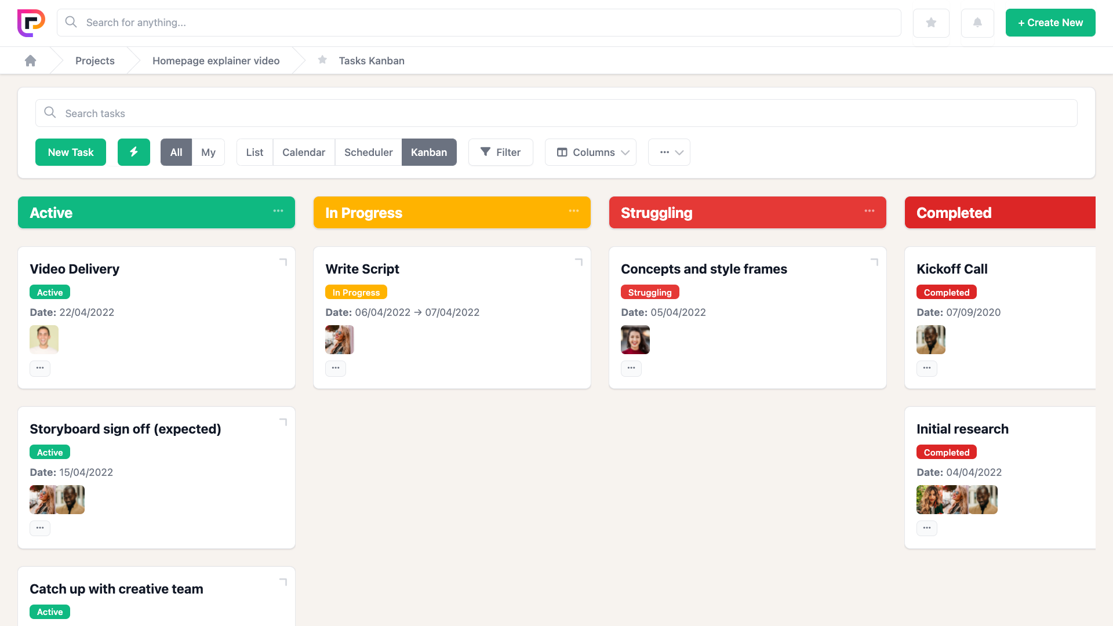
Task: Click the Search tasks input field
Action: click(556, 113)
